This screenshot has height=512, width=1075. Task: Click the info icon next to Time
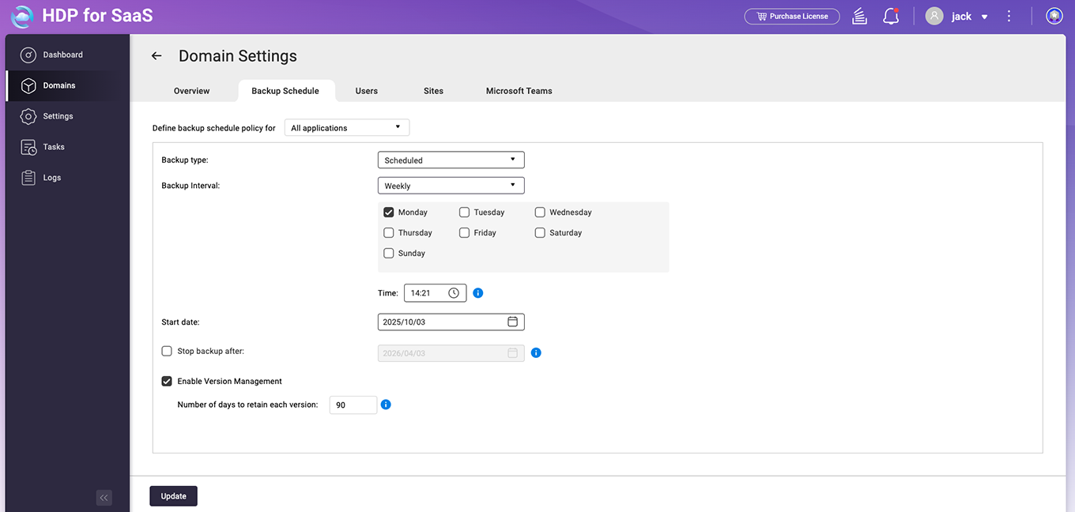pyautogui.click(x=478, y=293)
